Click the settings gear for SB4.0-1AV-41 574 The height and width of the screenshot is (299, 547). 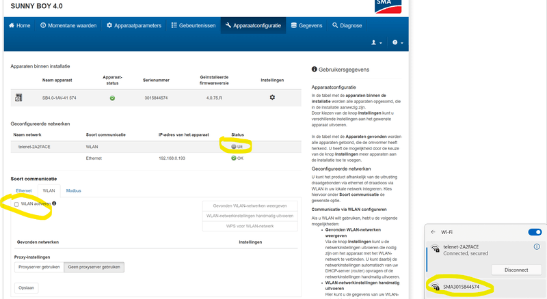click(x=272, y=98)
